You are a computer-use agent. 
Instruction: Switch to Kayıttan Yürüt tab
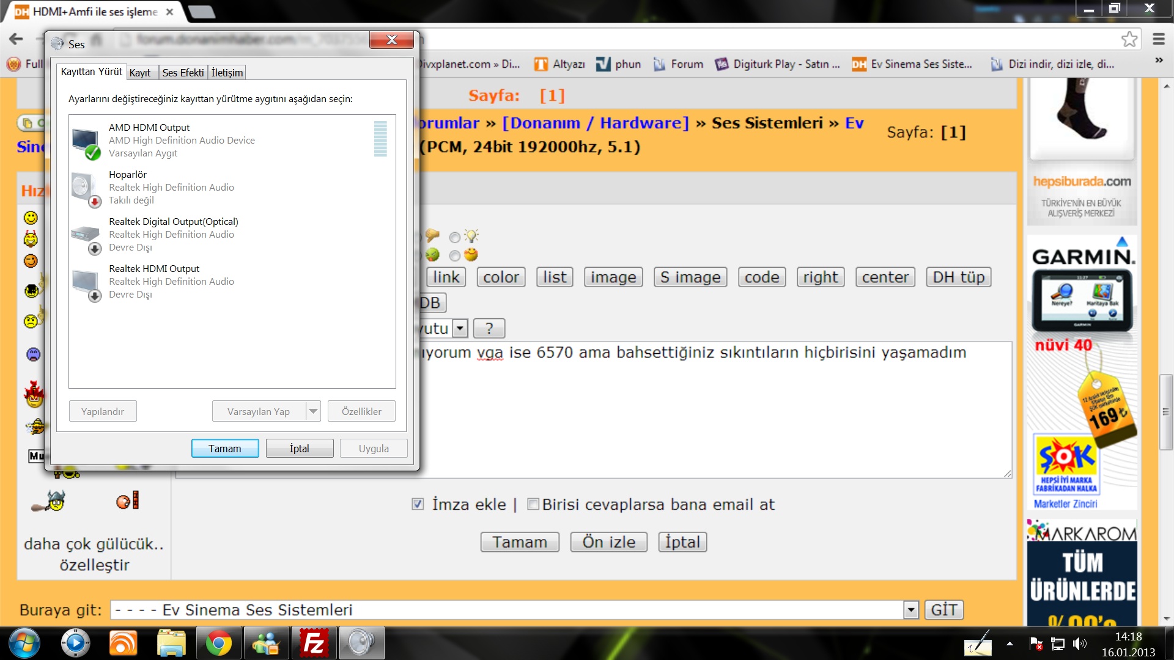92,72
